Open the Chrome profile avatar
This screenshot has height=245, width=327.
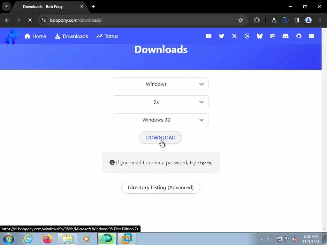pos(308,20)
